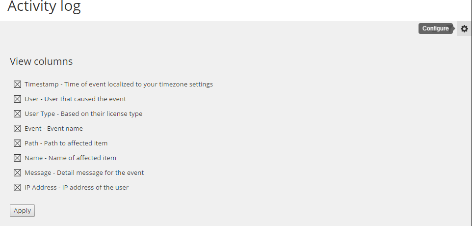Toggle the User column checkbox
Screen dimensions: 472x226
point(18,99)
